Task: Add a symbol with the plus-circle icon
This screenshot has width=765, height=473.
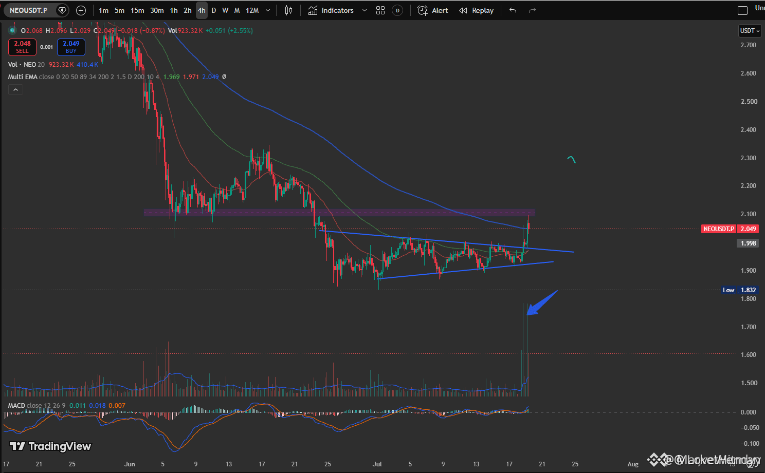Action: point(81,10)
